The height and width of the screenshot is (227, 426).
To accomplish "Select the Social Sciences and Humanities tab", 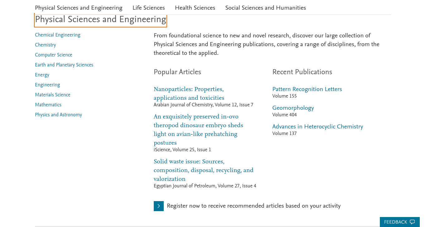I will click(x=266, y=8).
